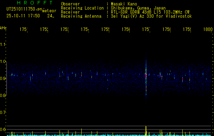Click the 1800 time marker

pos(208,29)
